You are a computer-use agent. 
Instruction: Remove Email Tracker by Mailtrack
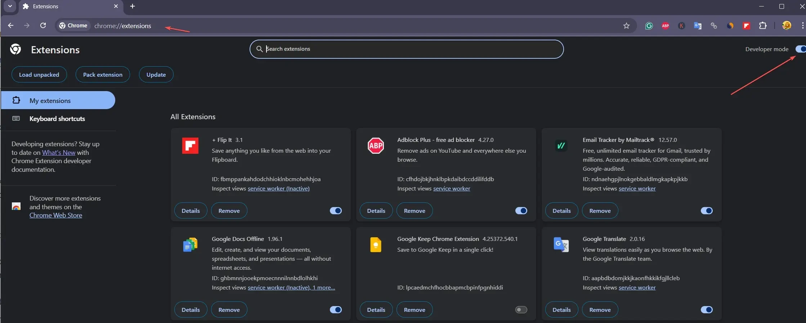(x=600, y=211)
